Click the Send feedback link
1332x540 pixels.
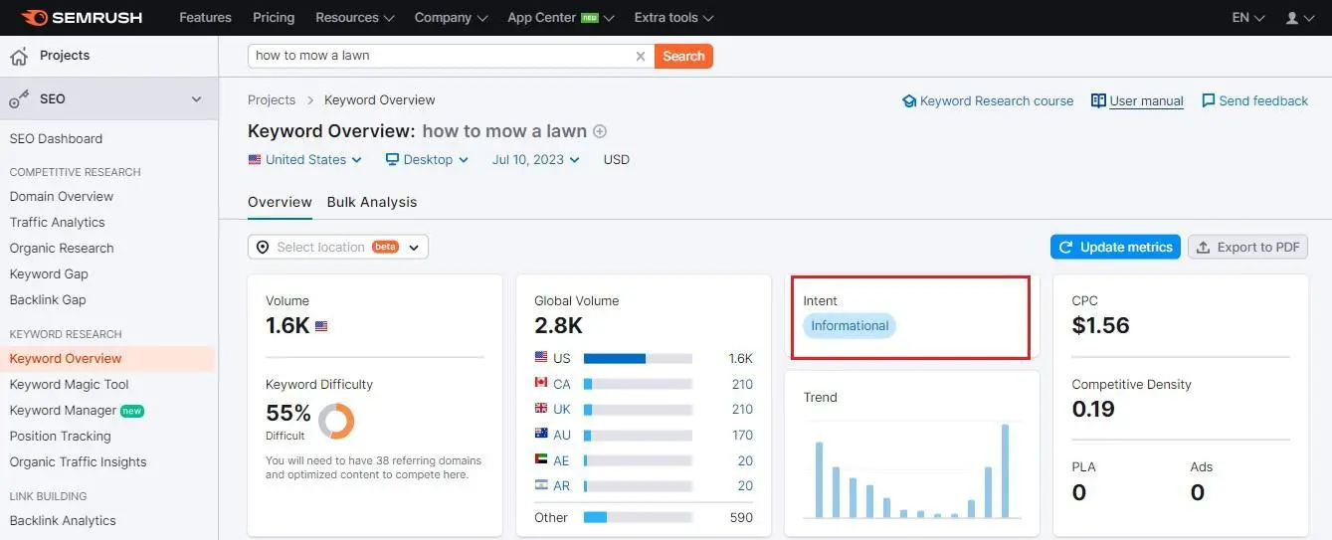(1263, 100)
